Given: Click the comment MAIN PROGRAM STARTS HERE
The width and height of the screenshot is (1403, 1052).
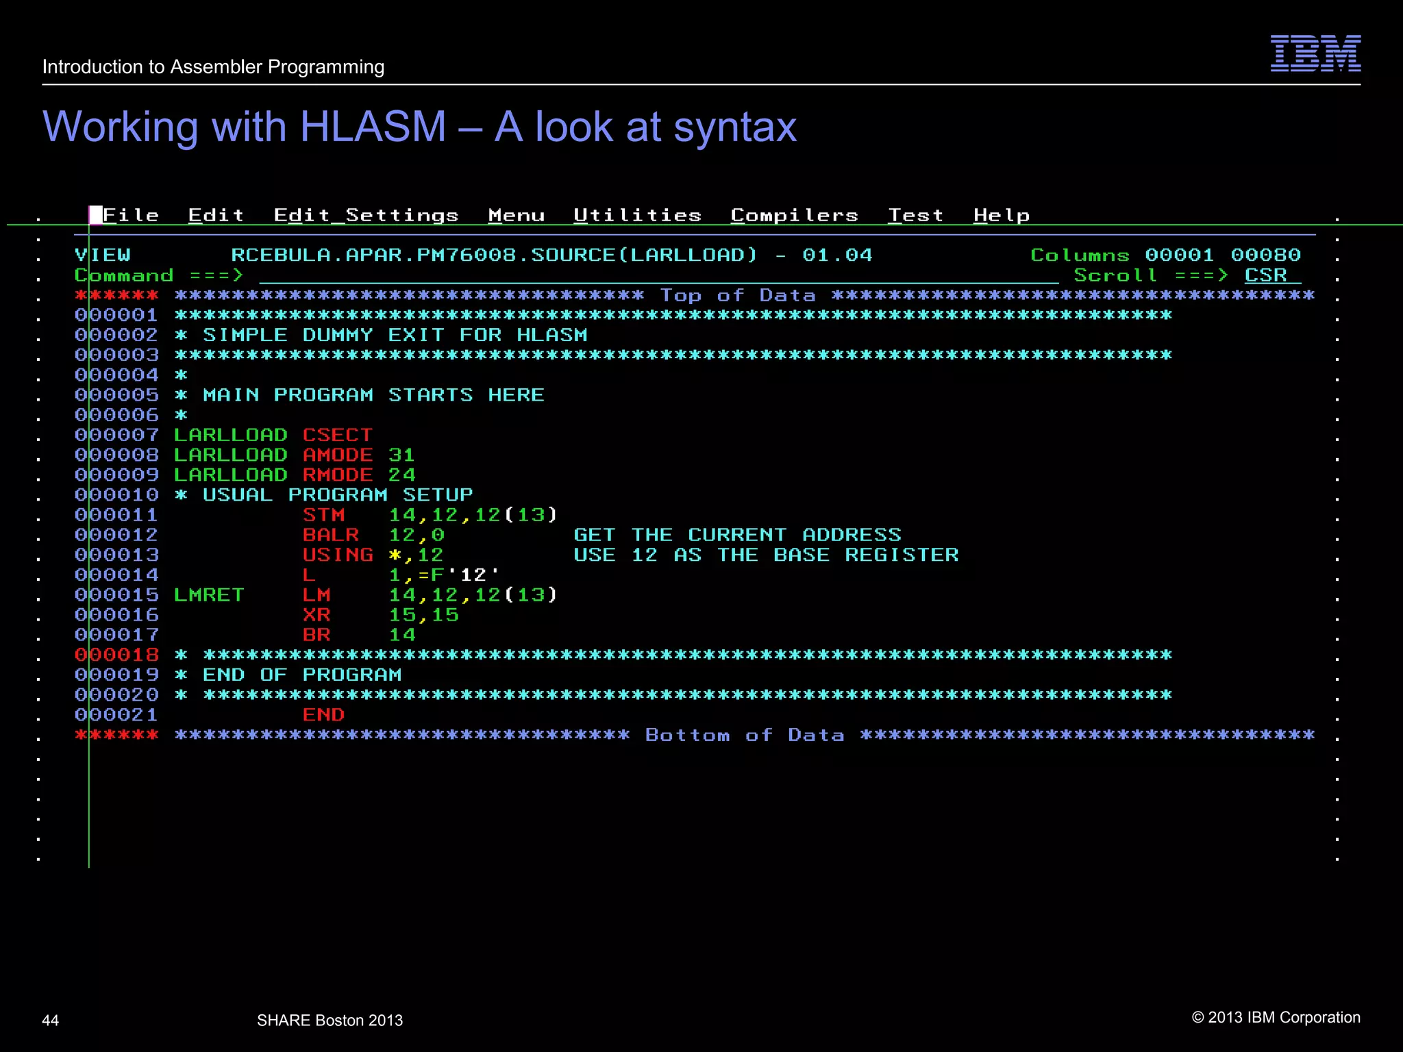Looking at the screenshot, I should tap(373, 395).
